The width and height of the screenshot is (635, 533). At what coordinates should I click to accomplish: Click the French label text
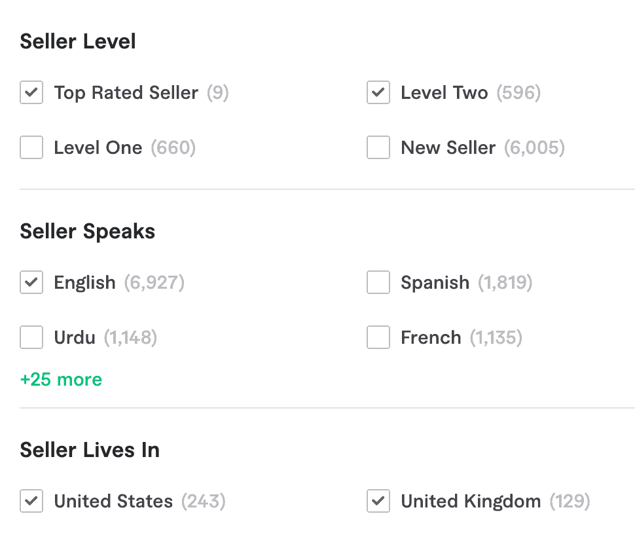[431, 338]
